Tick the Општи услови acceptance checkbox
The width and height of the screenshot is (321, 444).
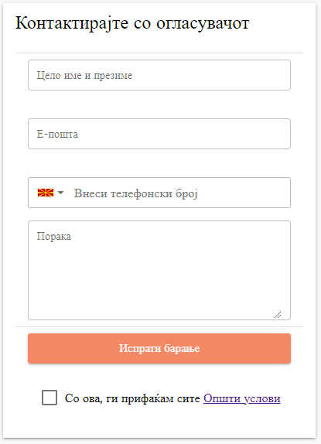click(50, 398)
